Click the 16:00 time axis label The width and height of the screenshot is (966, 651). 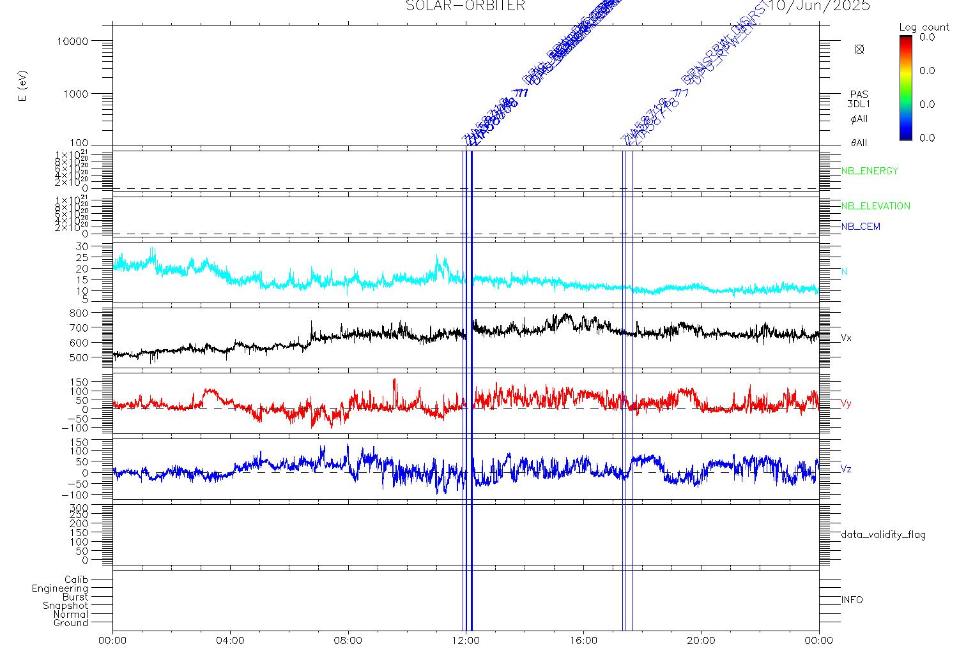(583, 640)
